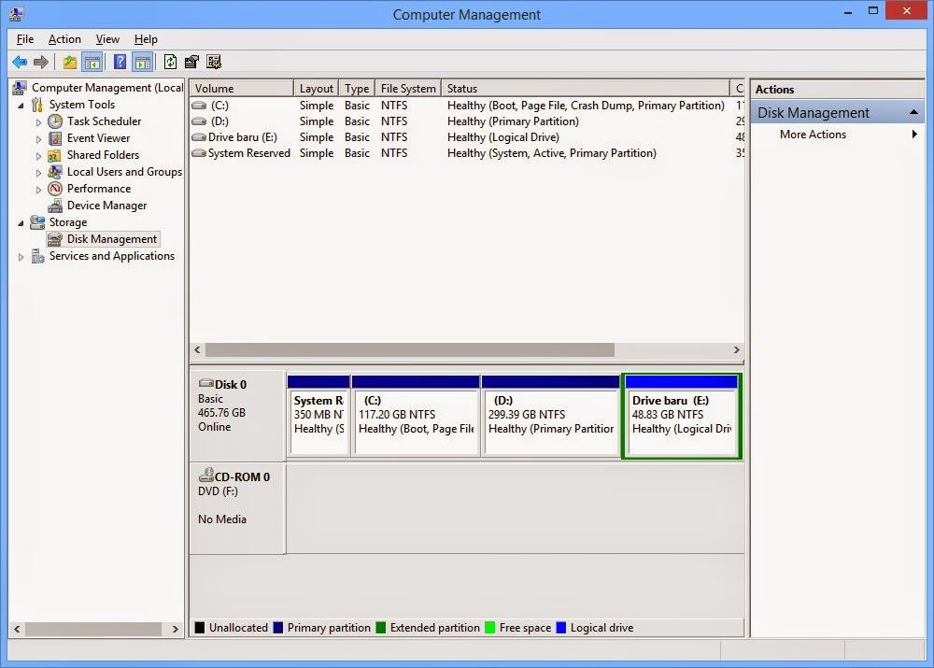Click the Logical drive legend swatch
The image size is (934, 668).
(x=561, y=628)
